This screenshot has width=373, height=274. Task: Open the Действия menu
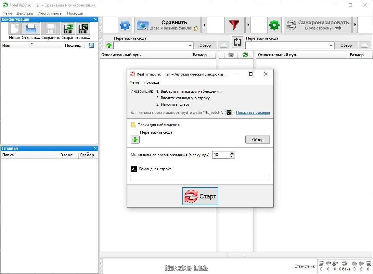(25, 13)
